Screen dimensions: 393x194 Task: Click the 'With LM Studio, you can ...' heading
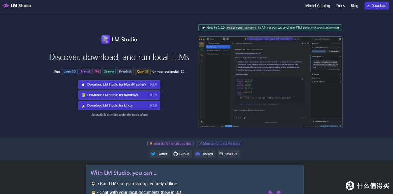(x=124, y=173)
